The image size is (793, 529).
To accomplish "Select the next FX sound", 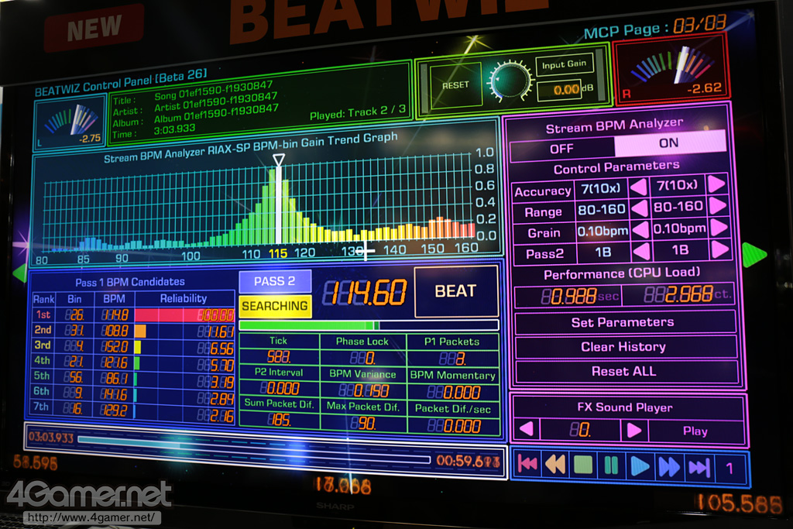I will pos(634,431).
